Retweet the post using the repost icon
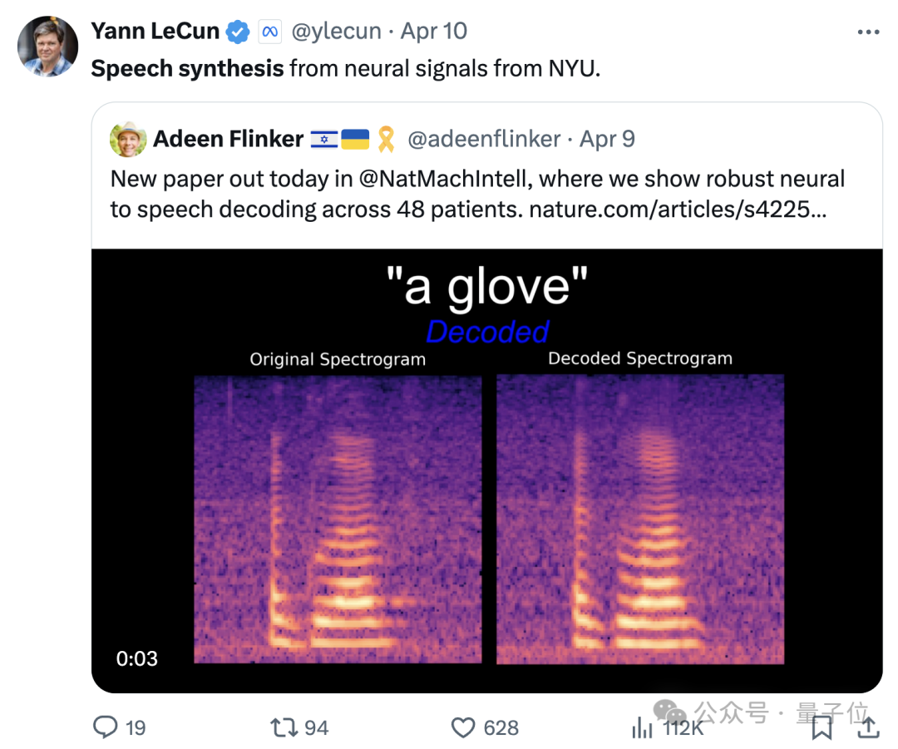The width and height of the screenshot is (898, 749). tap(284, 727)
